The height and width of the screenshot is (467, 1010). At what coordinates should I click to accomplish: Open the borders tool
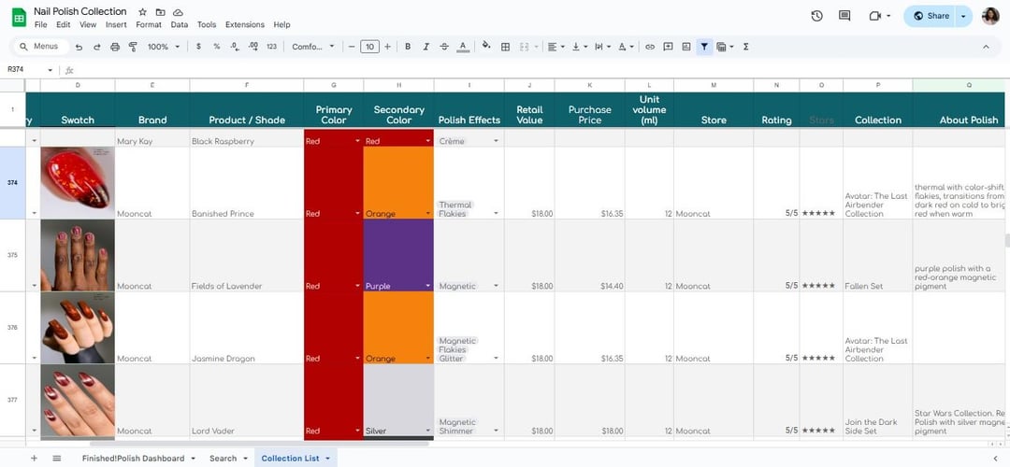coord(505,47)
